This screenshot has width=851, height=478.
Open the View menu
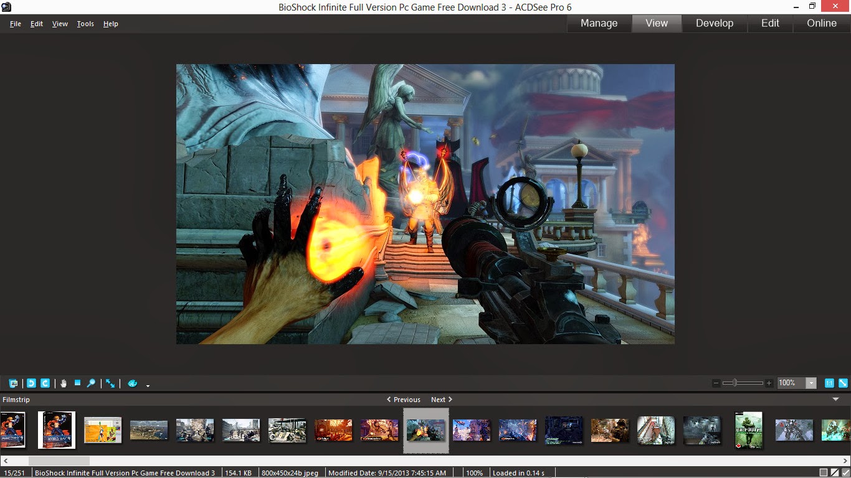pyautogui.click(x=60, y=24)
